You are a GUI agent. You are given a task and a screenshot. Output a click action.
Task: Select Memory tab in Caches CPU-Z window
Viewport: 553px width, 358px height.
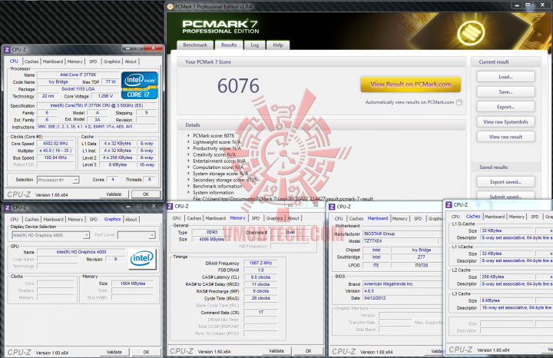click(517, 217)
